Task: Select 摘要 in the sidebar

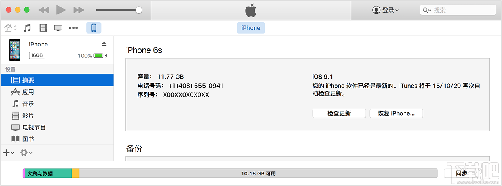Action: point(57,80)
